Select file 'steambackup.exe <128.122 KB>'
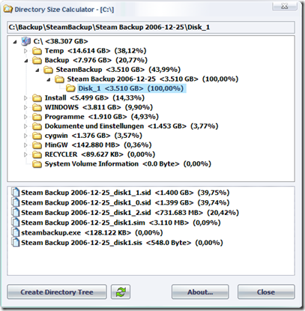 point(92,232)
